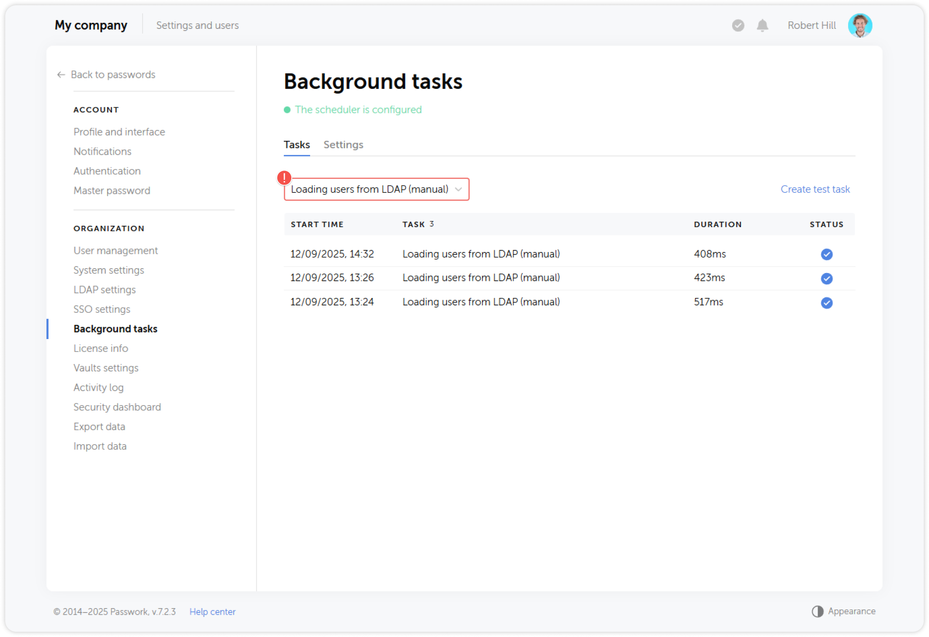Image resolution: width=929 pixels, height=637 pixels.
Task: Open the Loading users from LDAP task filter dropdown
Action: (x=376, y=189)
